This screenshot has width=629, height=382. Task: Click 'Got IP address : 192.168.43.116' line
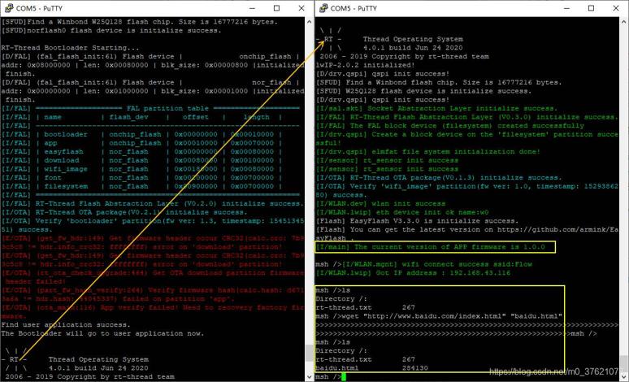coord(413,273)
